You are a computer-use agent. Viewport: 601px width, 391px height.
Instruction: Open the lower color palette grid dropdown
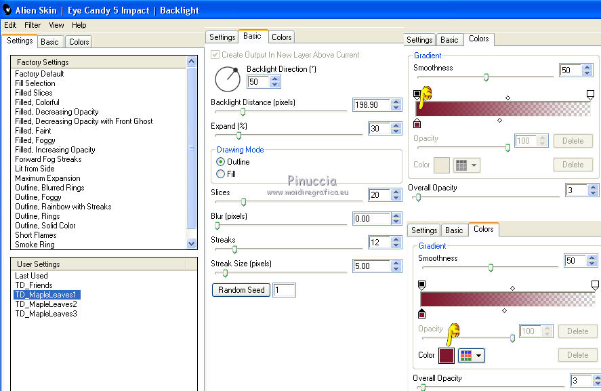472,356
